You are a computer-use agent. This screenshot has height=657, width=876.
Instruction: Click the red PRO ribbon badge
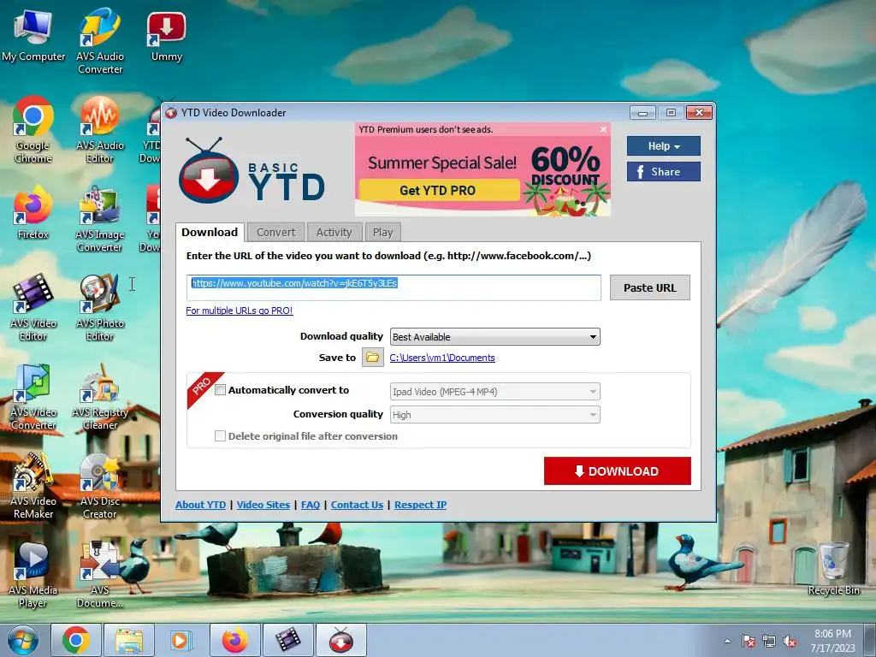point(202,387)
